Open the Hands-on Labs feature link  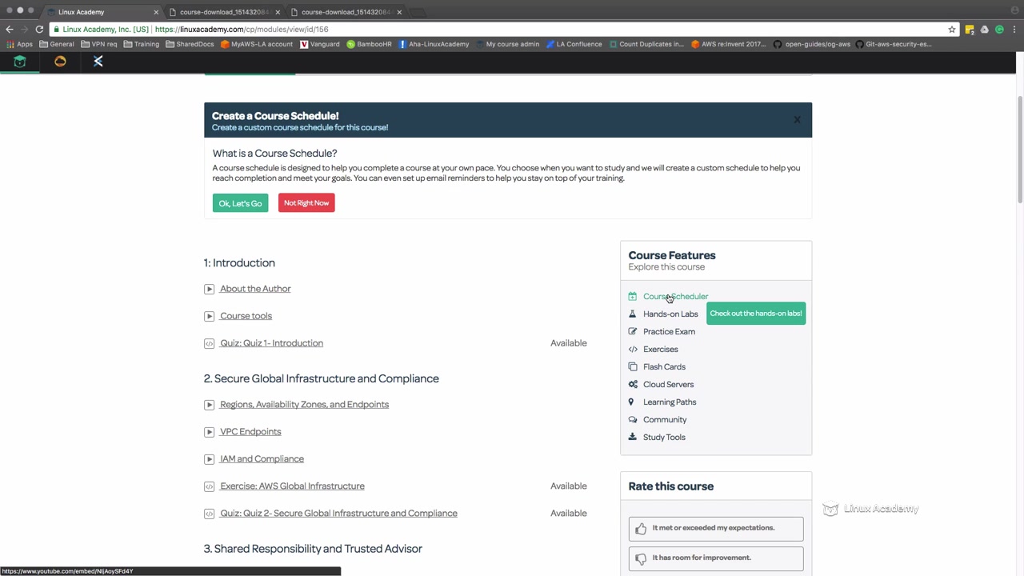pyautogui.click(x=670, y=314)
